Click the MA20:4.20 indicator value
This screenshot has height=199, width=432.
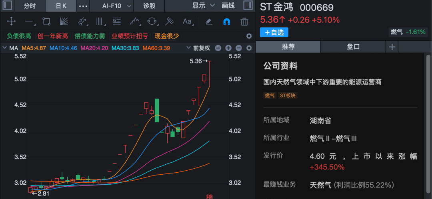click(x=94, y=48)
